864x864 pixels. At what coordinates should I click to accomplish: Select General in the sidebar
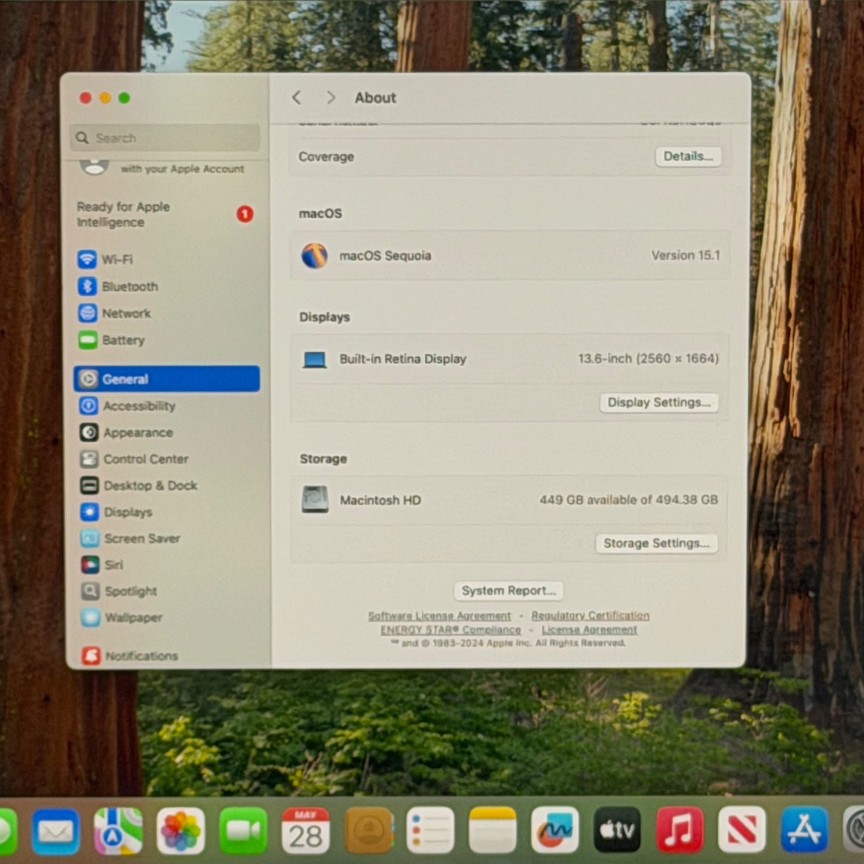pyautogui.click(x=167, y=379)
